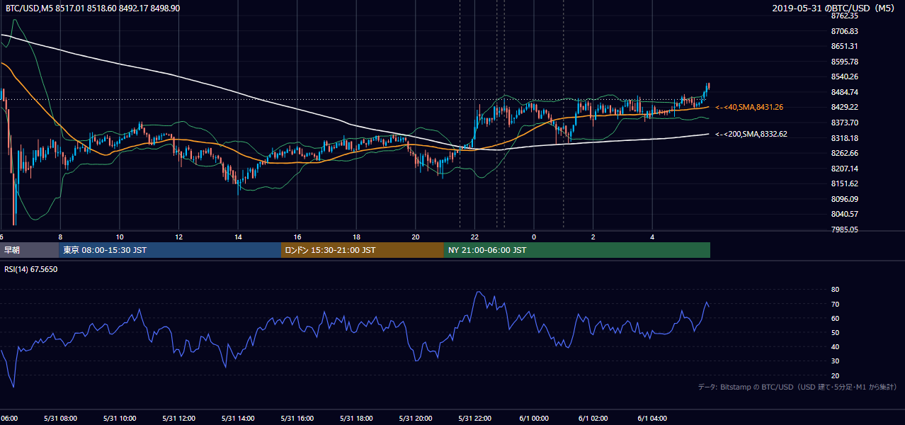The height and width of the screenshot is (425, 905).
Task: Click price axis value 8651.31
Action: coord(845,46)
